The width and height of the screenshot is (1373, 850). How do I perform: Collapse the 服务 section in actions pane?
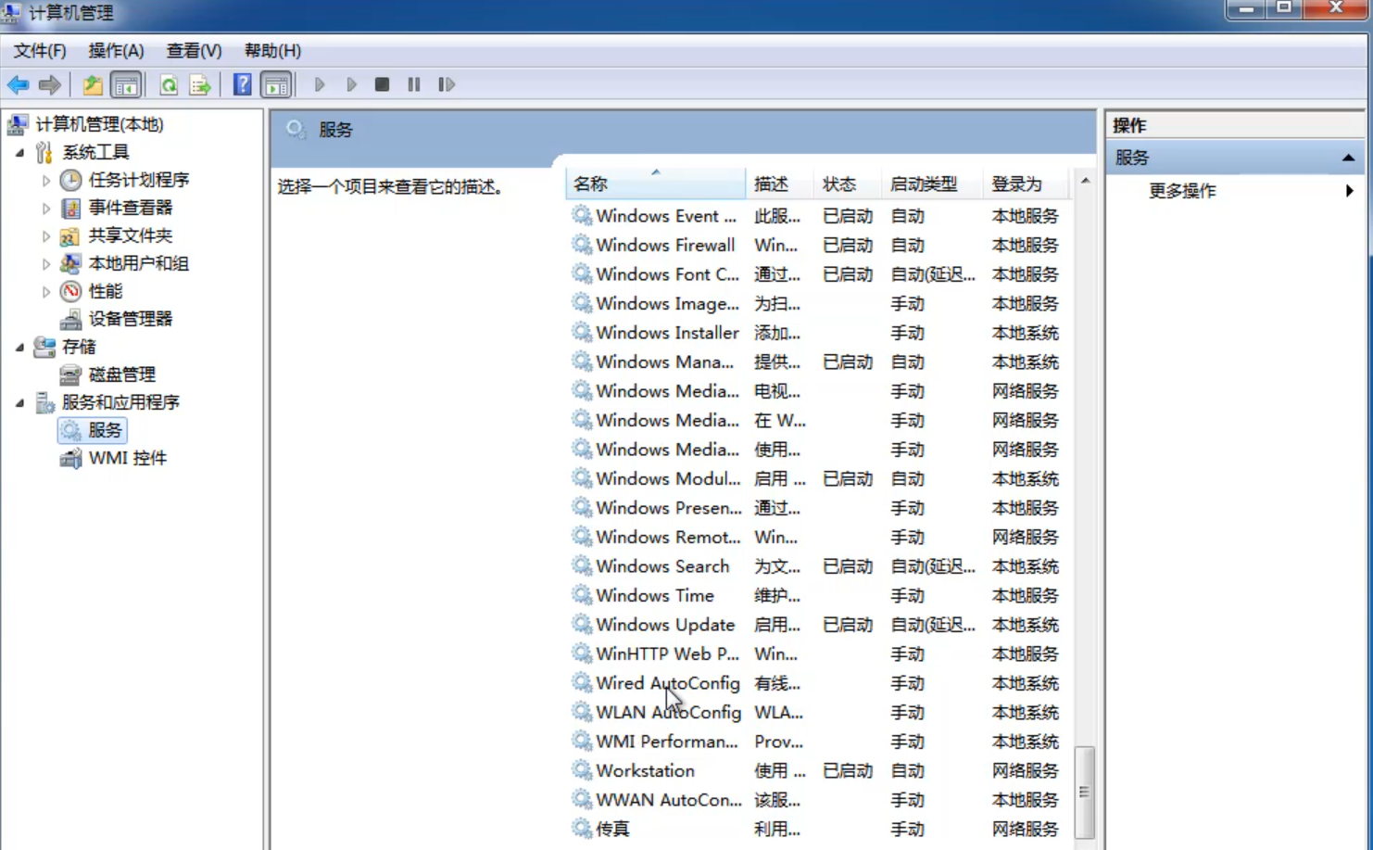1348,159
